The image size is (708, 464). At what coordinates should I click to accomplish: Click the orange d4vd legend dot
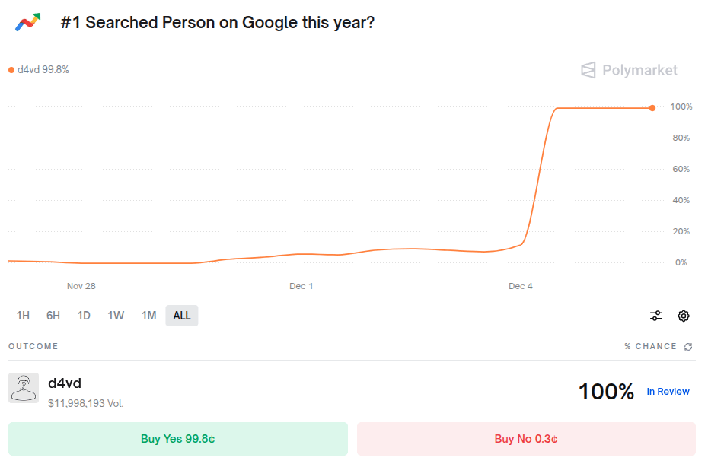(x=11, y=70)
